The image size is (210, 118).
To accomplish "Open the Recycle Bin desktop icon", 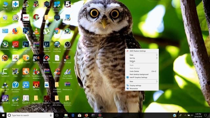I will (5, 19).
